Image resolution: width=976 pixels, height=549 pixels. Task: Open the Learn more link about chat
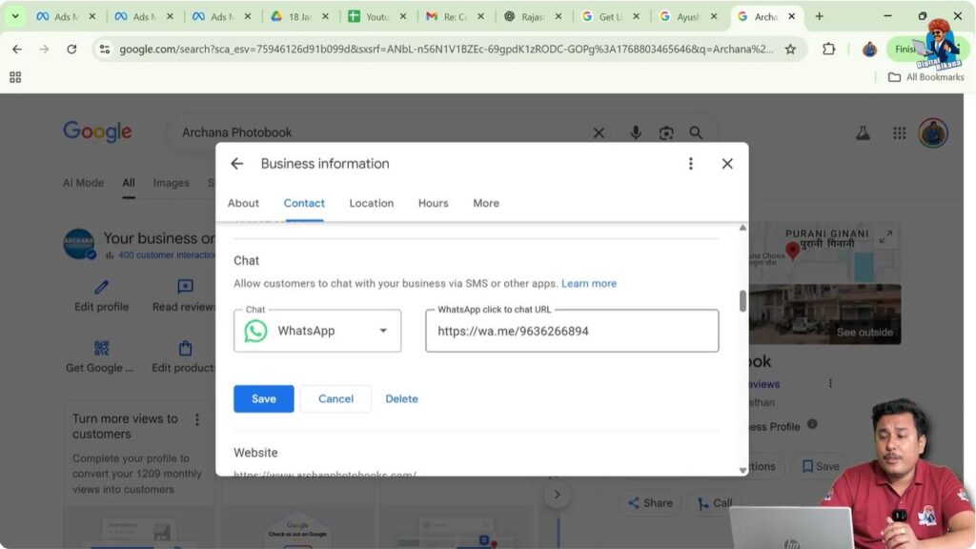pos(589,283)
